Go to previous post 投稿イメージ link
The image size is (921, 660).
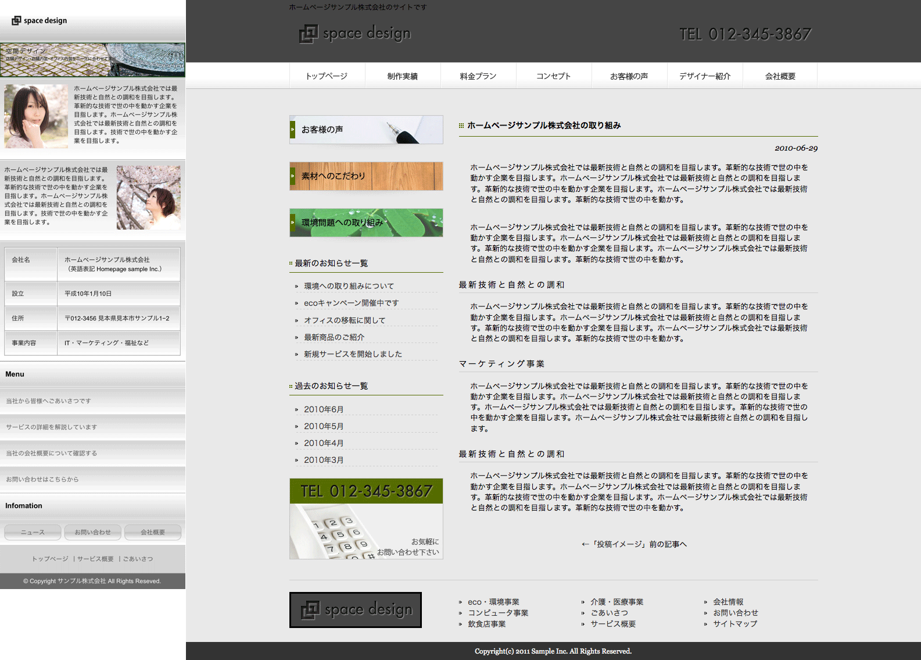634,544
